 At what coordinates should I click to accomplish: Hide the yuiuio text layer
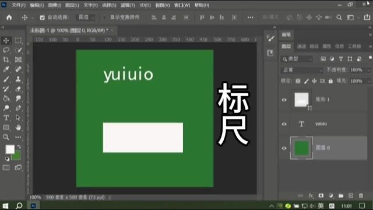pos(284,124)
